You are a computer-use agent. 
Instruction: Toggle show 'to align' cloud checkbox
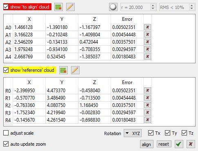[6, 7]
